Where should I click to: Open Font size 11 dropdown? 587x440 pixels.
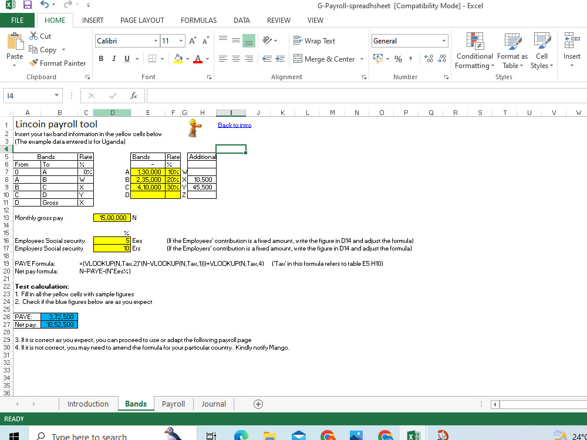click(181, 41)
